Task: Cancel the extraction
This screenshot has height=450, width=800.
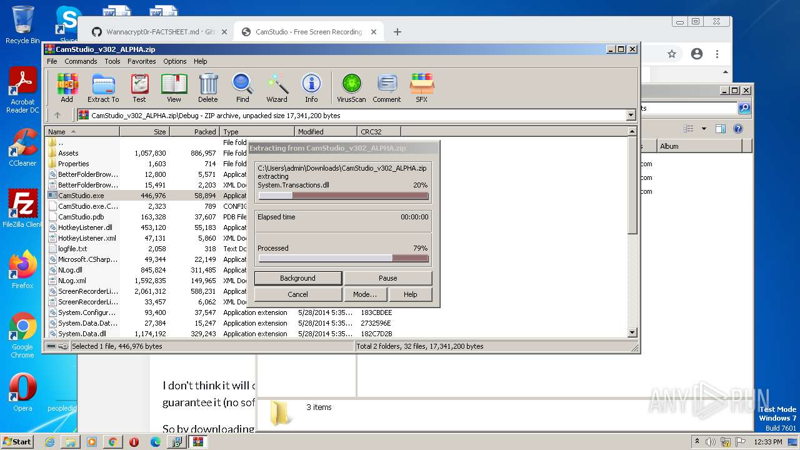Action: pyautogui.click(x=297, y=294)
